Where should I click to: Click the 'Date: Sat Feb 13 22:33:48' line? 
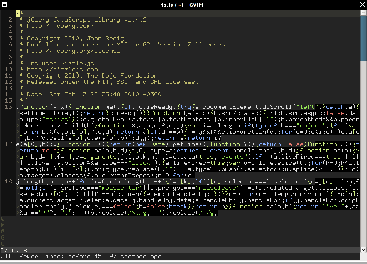click(94, 94)
